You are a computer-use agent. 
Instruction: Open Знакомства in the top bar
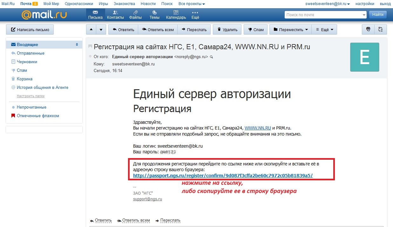click(124, 4)
